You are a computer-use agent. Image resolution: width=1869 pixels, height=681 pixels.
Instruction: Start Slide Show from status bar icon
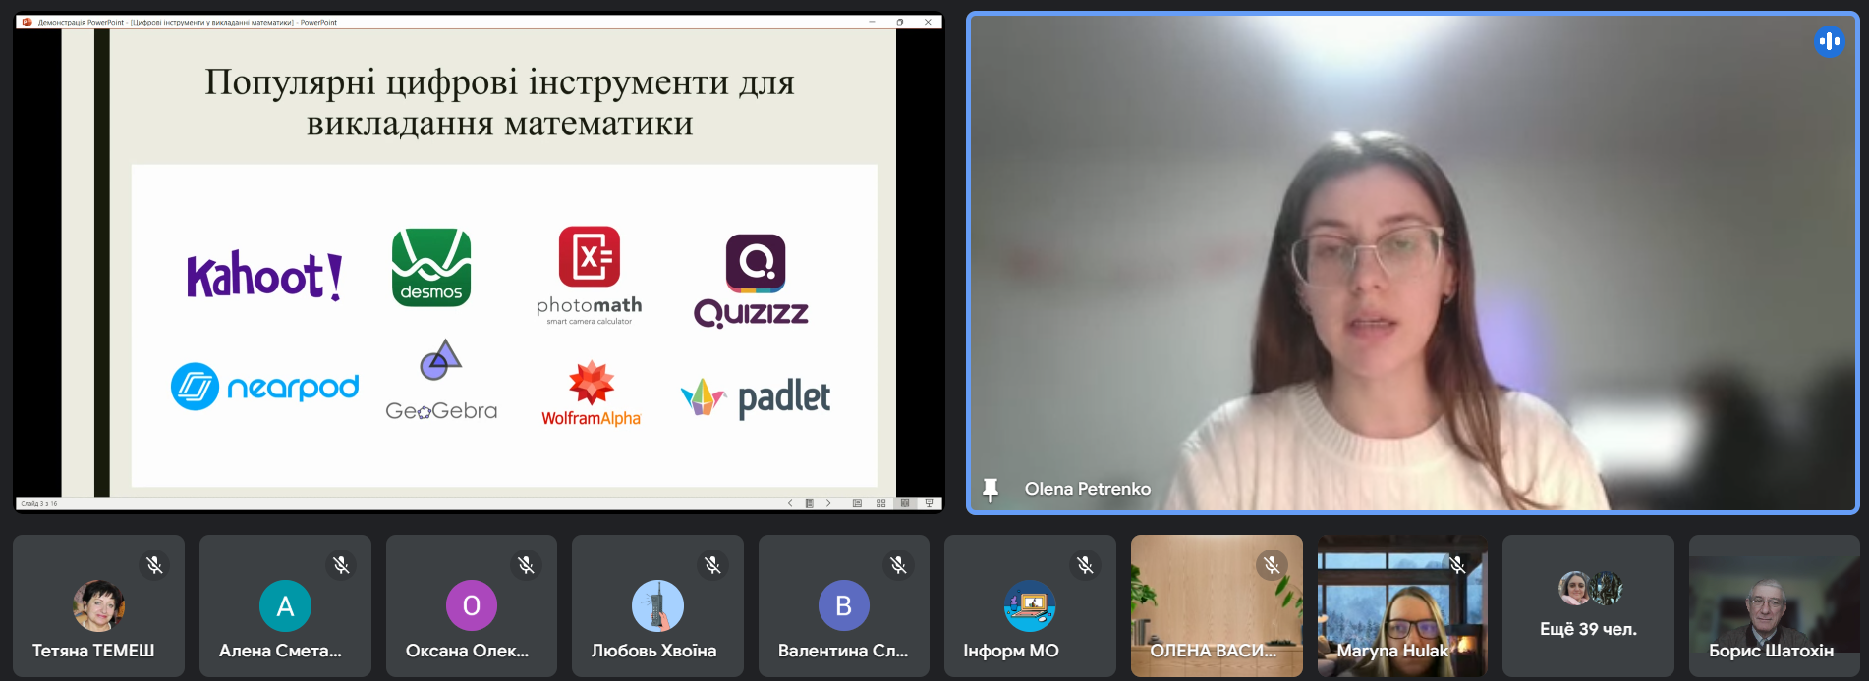[x=929, y=503]
